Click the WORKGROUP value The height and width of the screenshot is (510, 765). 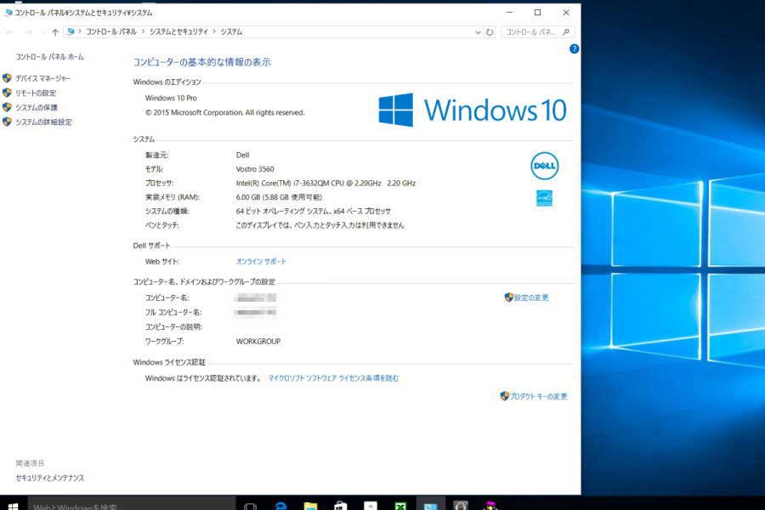point(258,342)
